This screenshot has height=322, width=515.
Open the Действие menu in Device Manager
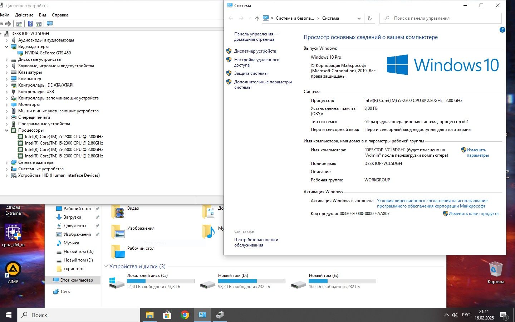24,15
